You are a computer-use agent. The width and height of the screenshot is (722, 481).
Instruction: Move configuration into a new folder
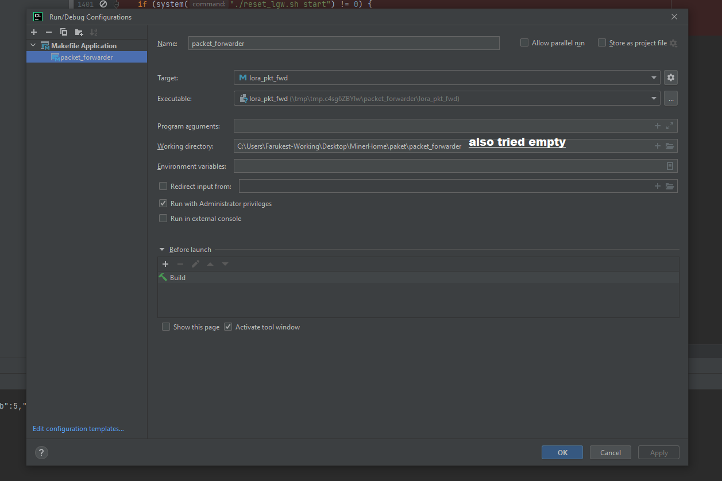tap(79, 32)
